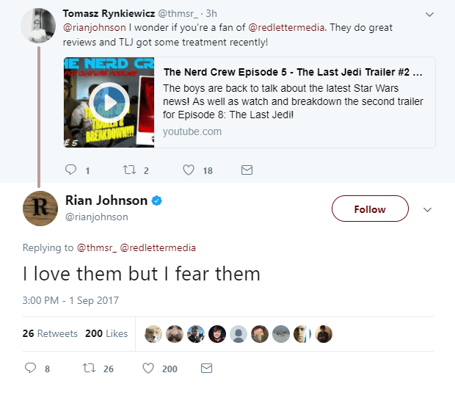Like Tomasz's tweet with heart icon
Image resolution: width=455 pixels, height=395 pixels.
click(x=189, y=170)
